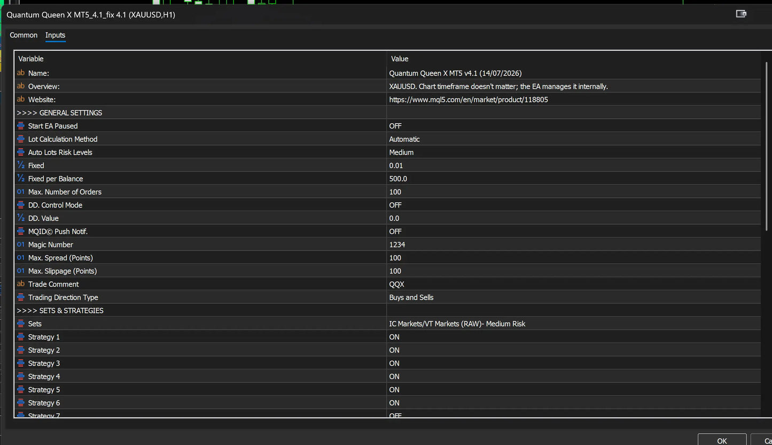Image resolution: width=772 pixels, height=445 pixels.
Task: Edit the Fixed per Balance value 500.0
Action: click(574, 179)
